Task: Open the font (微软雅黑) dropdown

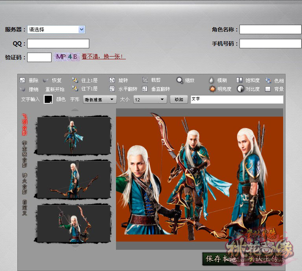Action: [100, 100]
